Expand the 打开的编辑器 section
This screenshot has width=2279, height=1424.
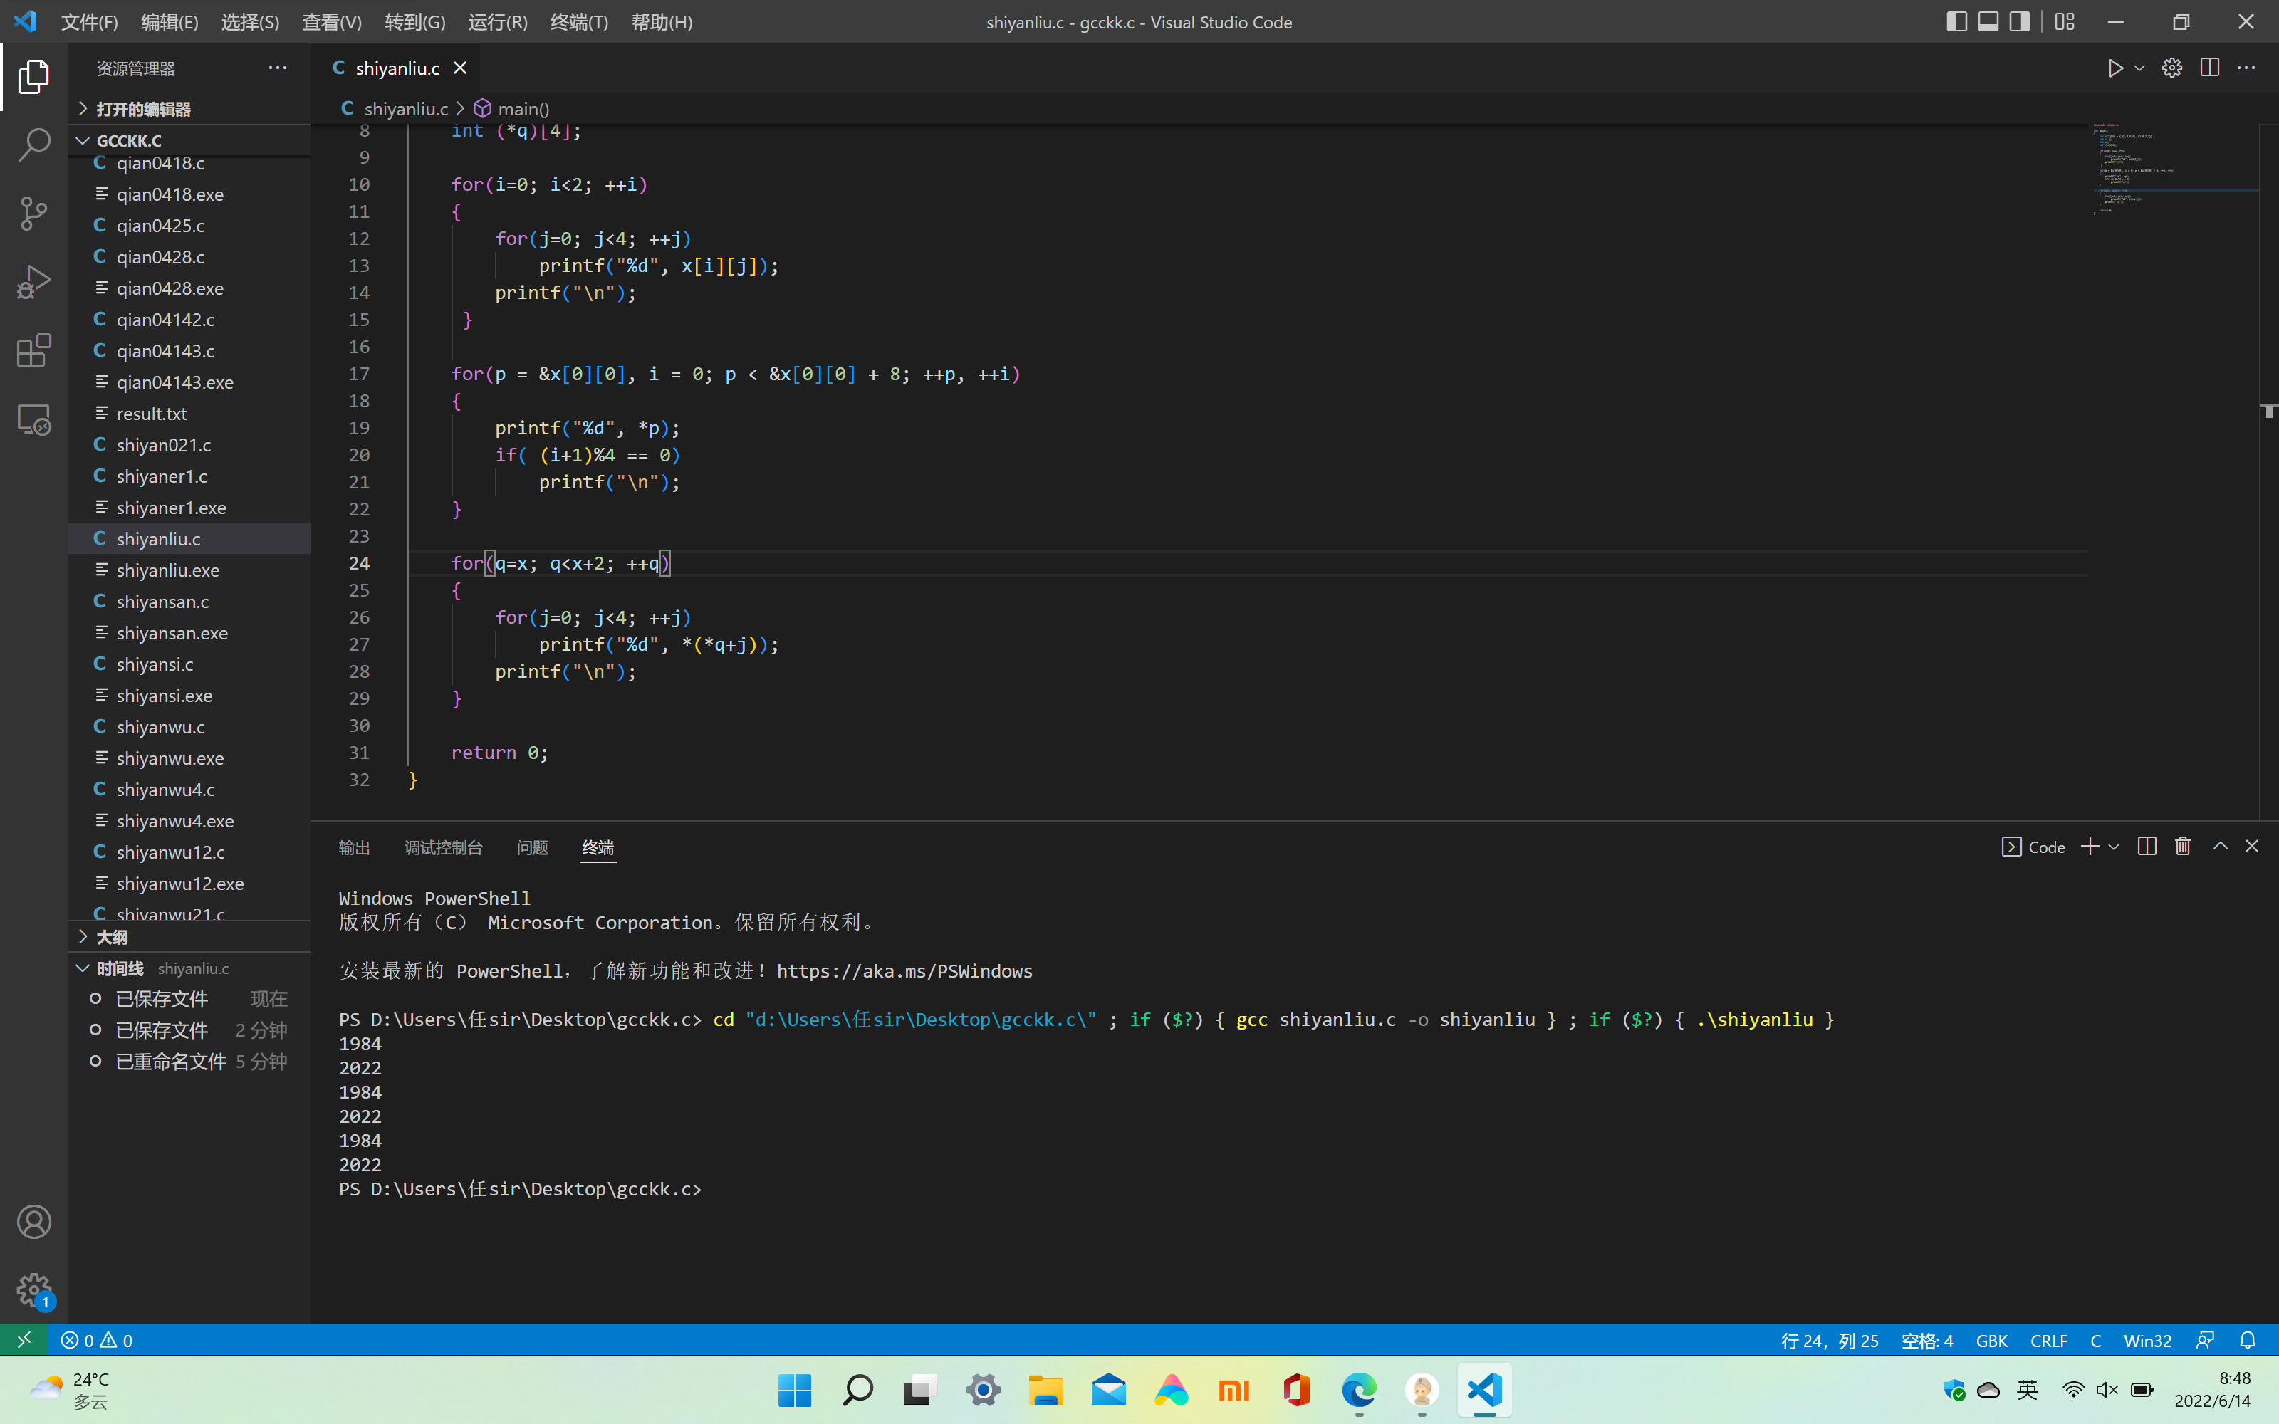(189, 109)
